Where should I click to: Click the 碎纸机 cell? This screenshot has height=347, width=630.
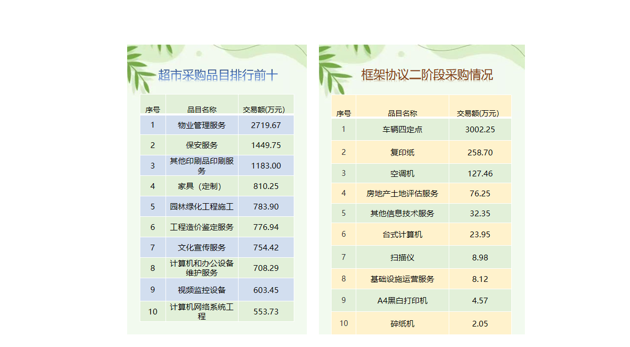[402, 324]
